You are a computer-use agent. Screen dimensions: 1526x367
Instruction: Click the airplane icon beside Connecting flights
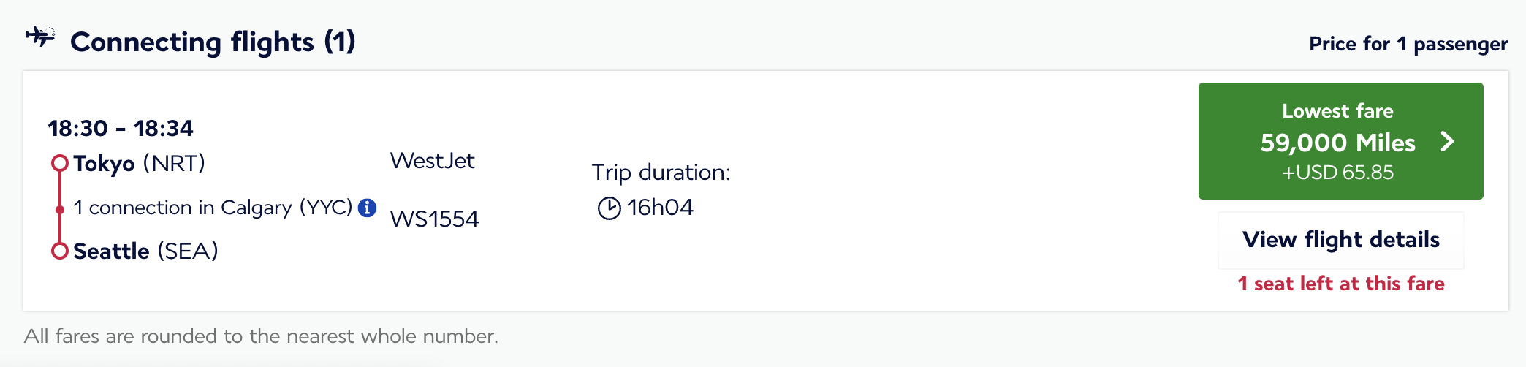(40, 36)
